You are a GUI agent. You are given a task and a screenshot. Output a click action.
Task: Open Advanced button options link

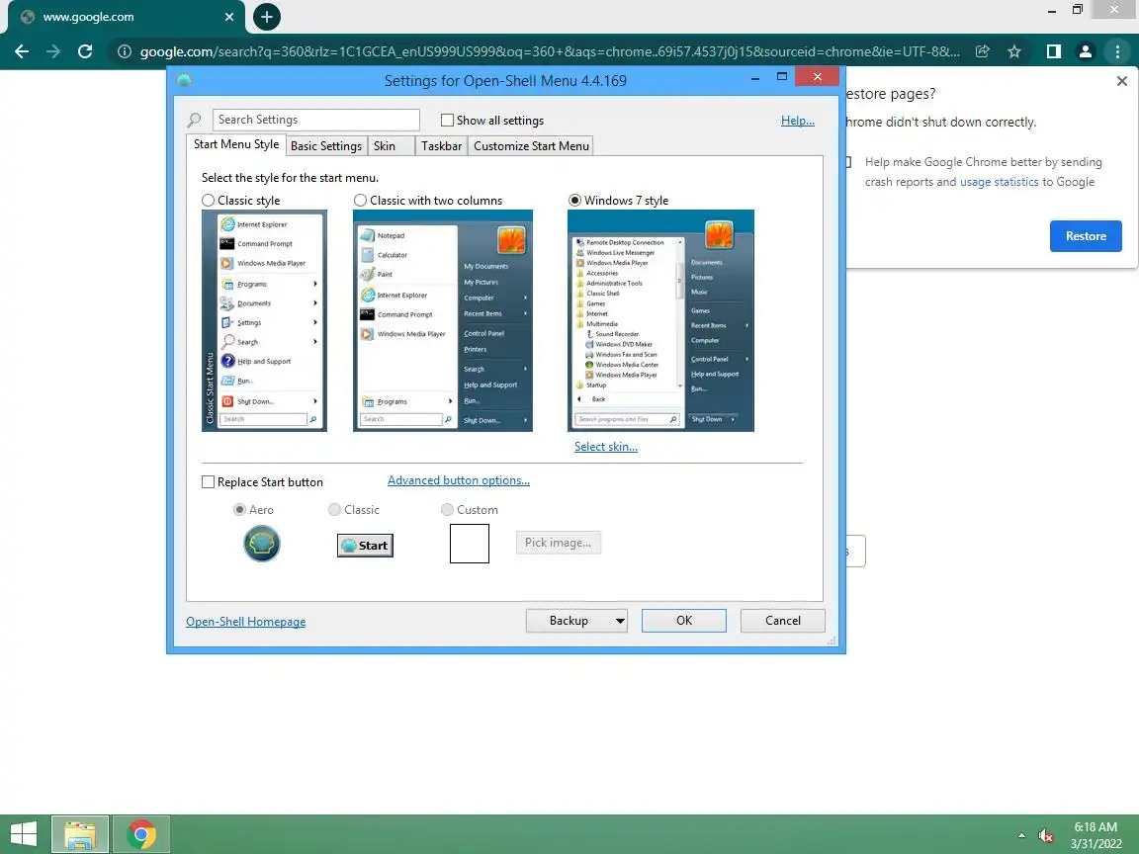(459, 480)
